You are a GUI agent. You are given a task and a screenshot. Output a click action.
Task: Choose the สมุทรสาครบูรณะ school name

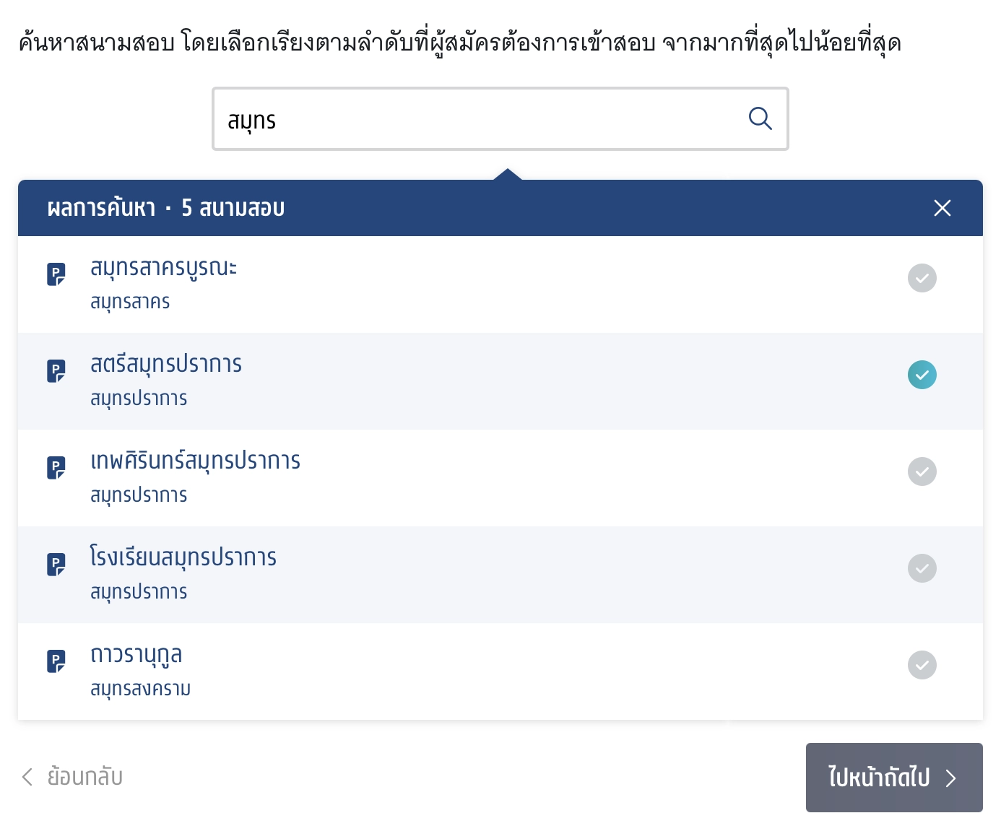click(x=163, y=268)
